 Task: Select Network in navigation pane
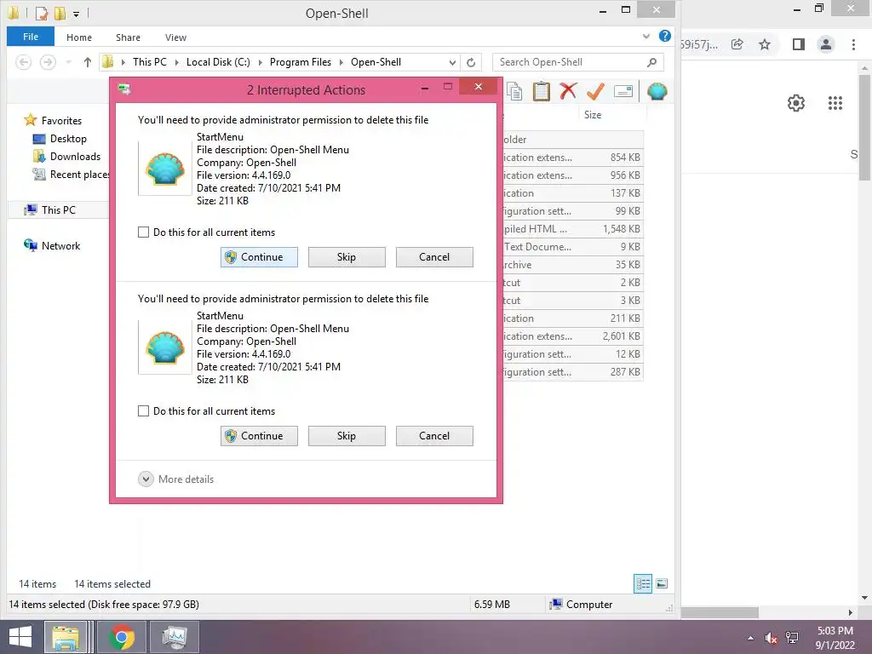[x=52, y=246]
